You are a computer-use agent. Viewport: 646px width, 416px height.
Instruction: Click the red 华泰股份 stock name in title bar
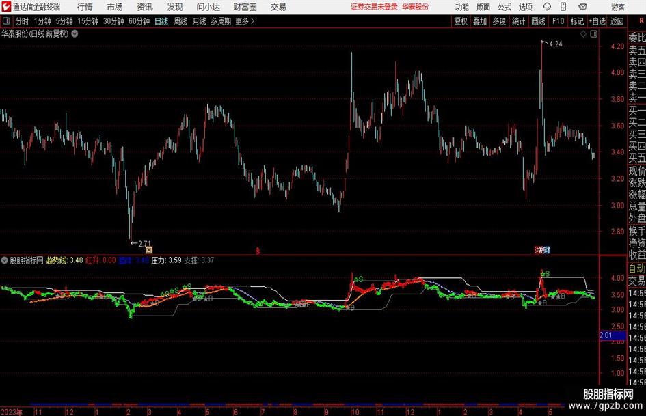click(416, 7)
